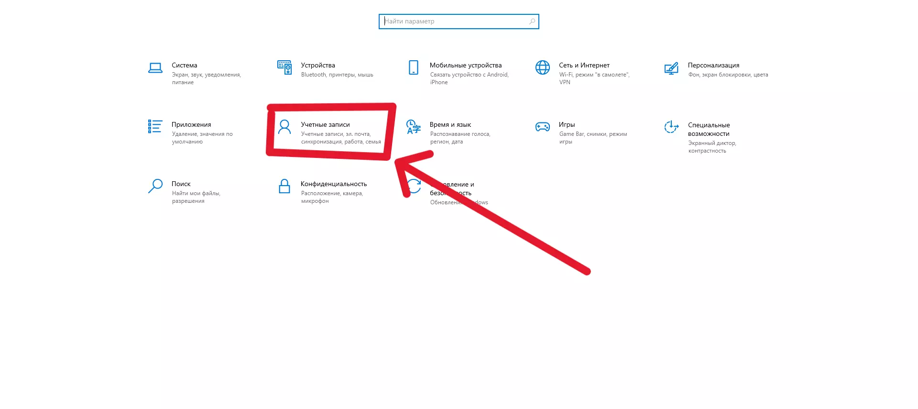Select the Конфиденциальность category title

pyautogui.click(x=334, y=184)
